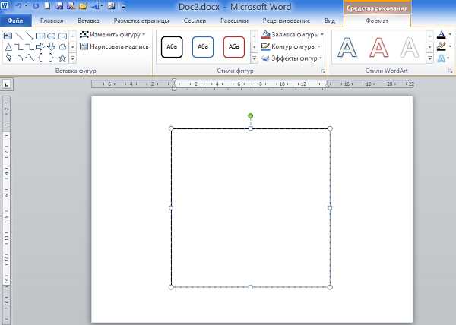Select the curve shape
The width and height of the screenshot is (456, 325).
click(30, 58)
